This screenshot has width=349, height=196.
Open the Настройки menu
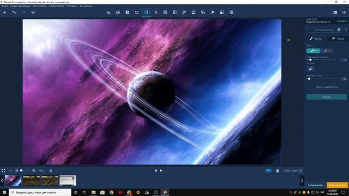click(39, 6)
